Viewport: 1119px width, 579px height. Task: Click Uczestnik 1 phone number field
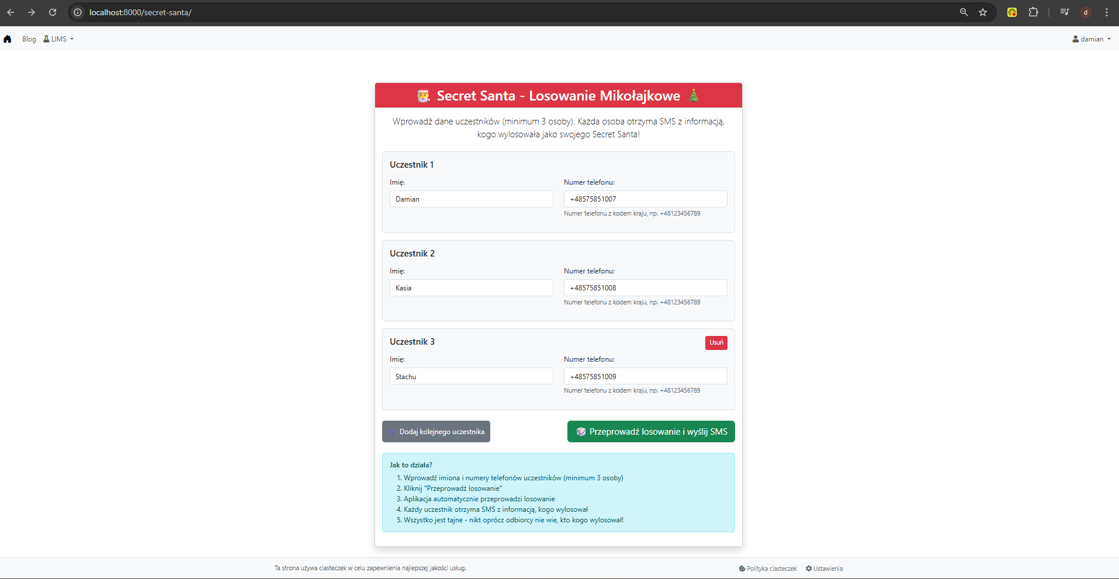click(645, 199)
